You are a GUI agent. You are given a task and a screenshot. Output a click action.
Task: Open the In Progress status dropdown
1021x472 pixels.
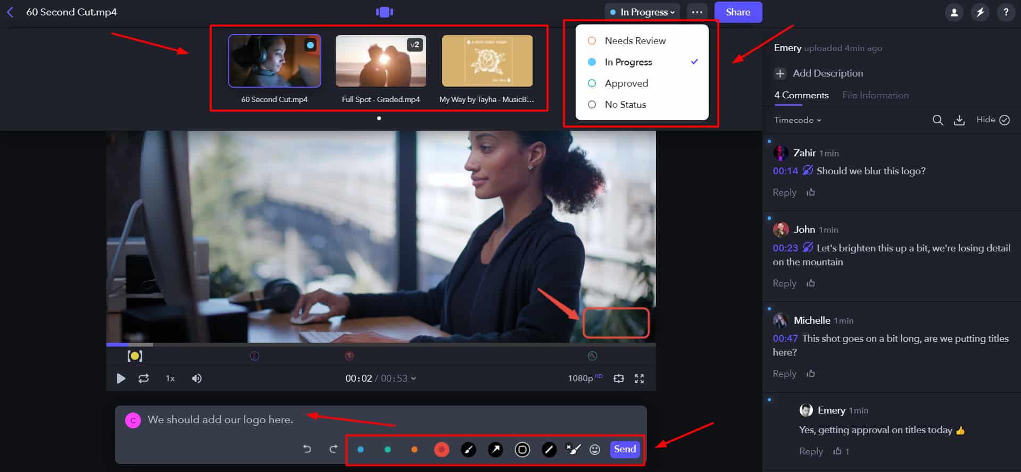pyautogui.click(x=643, y=12)
